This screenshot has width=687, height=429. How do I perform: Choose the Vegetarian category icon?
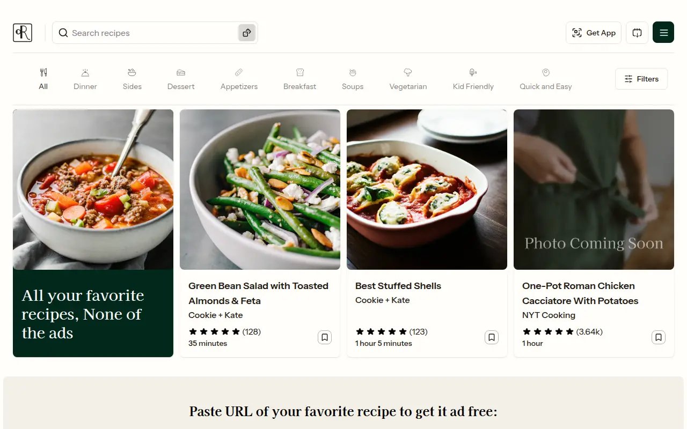coord(408,72)
